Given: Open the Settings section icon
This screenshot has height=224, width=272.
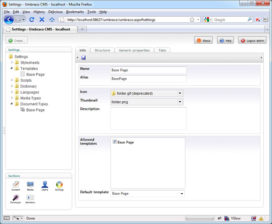Looking at the screenshot, I should tap(59, 186).
